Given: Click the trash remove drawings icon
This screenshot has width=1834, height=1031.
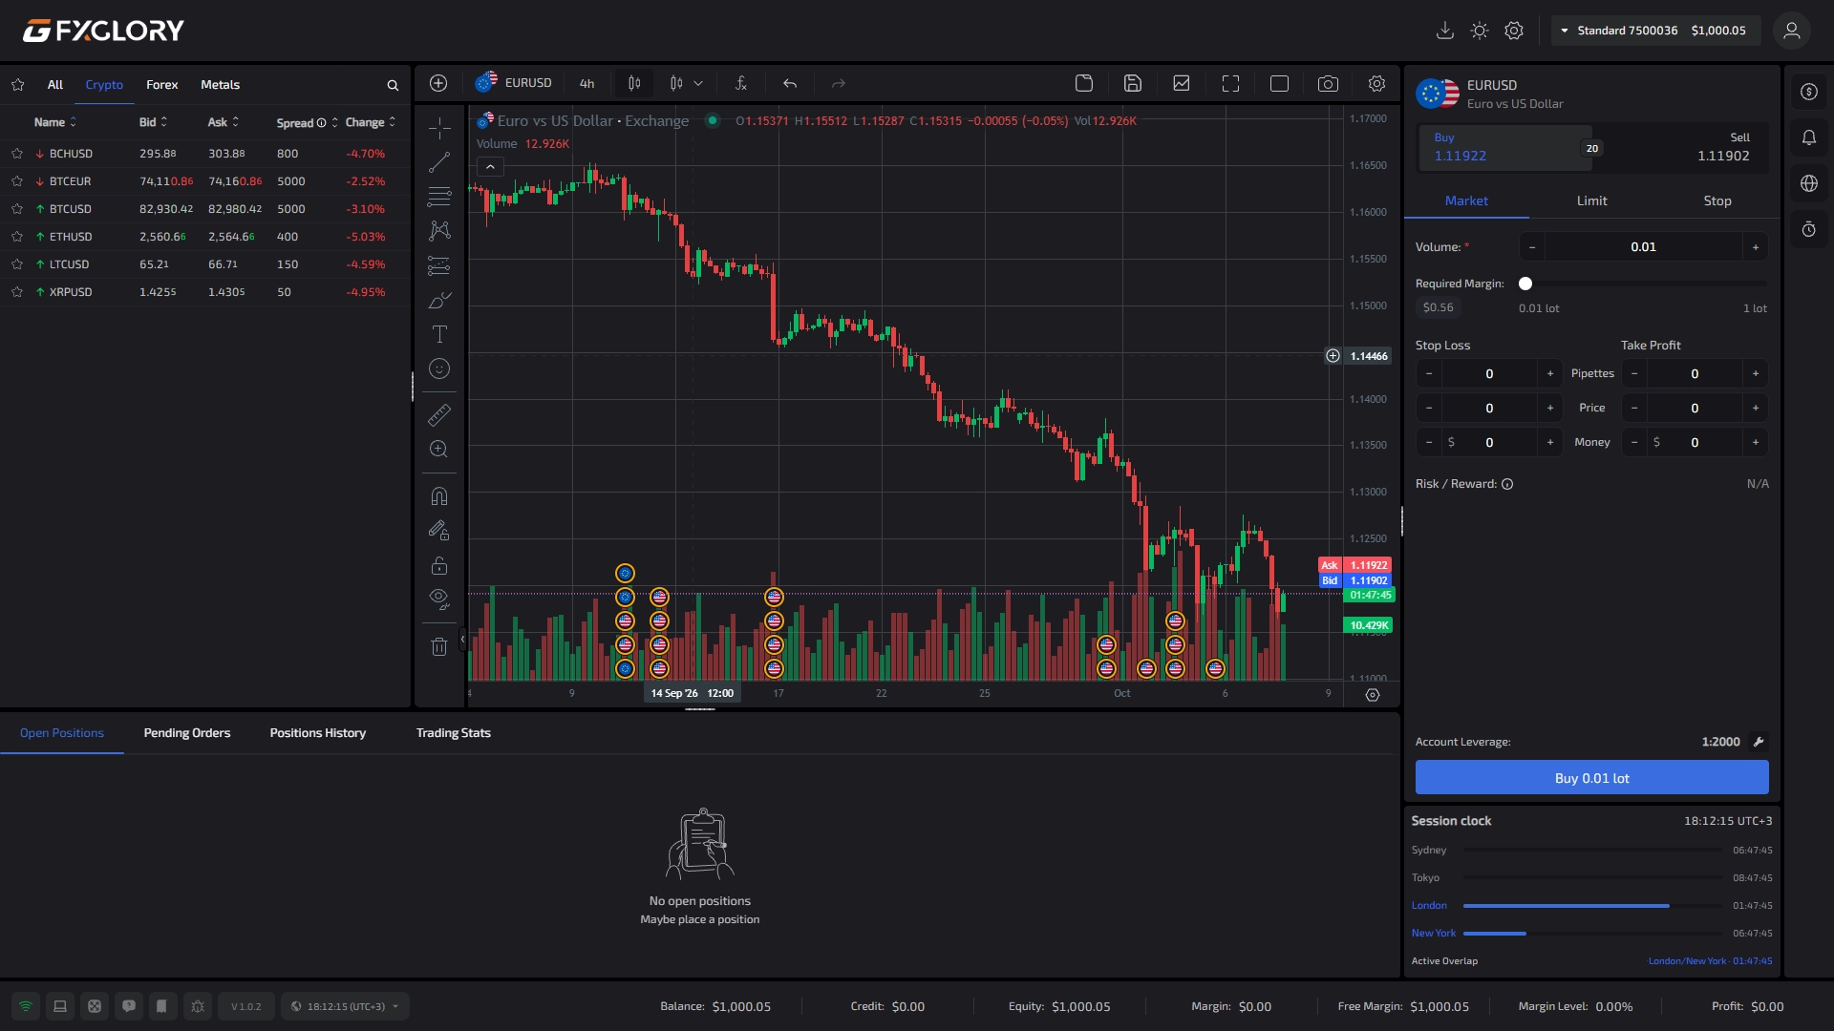Looking at the screenshot, I should [439, 647].
